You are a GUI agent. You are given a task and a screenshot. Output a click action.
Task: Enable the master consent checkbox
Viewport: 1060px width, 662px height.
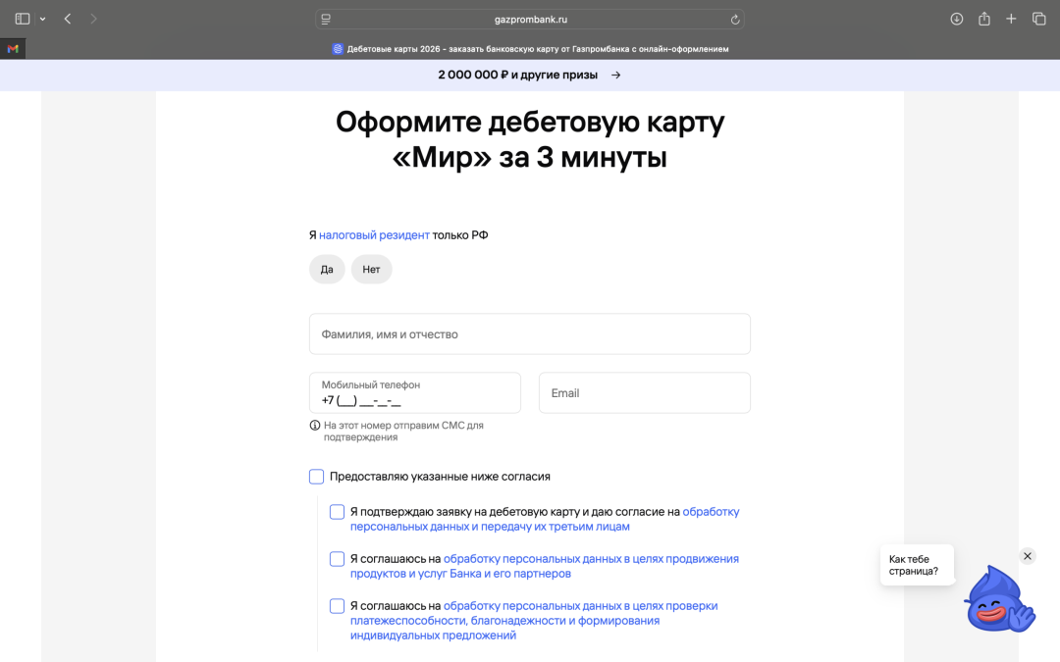[316, 476]
